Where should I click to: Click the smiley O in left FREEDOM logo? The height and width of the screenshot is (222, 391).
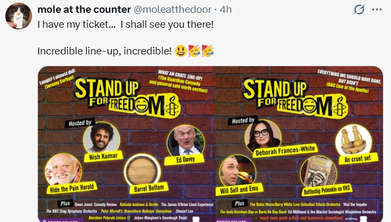coord(143,105)
